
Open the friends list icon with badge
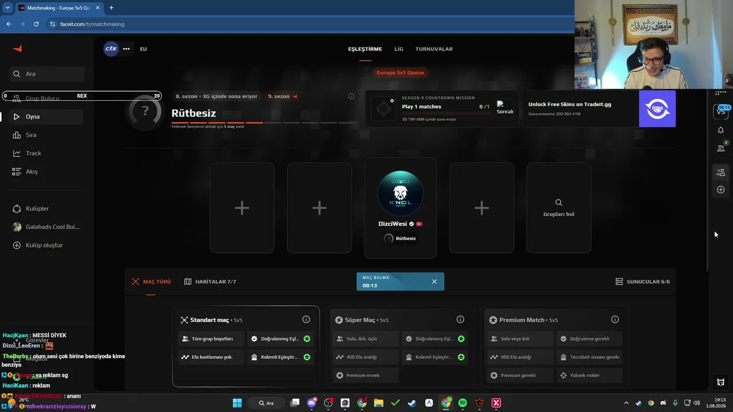(x=720, y=148)
